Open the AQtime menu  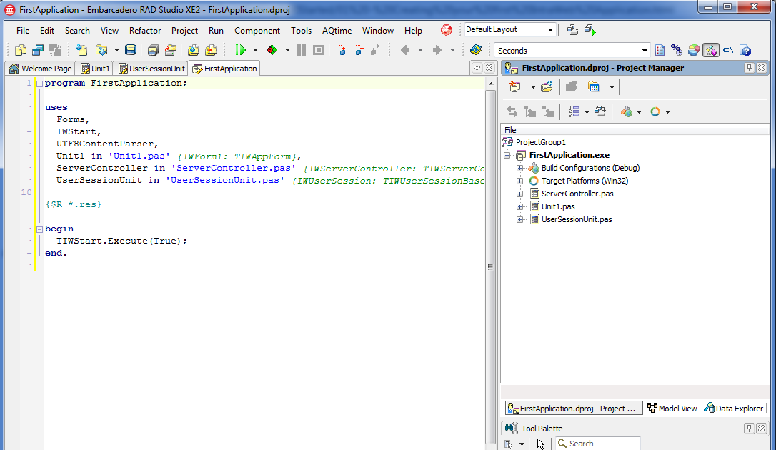click(x=337, y=31)
